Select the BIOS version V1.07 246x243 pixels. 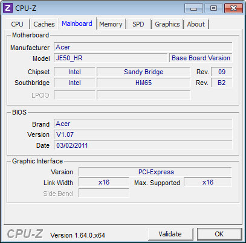pos(143,134)
